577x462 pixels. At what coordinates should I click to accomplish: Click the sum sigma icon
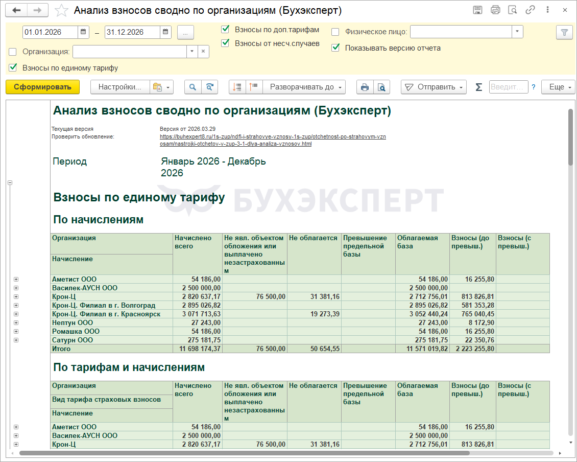click(x=478, y=87)
